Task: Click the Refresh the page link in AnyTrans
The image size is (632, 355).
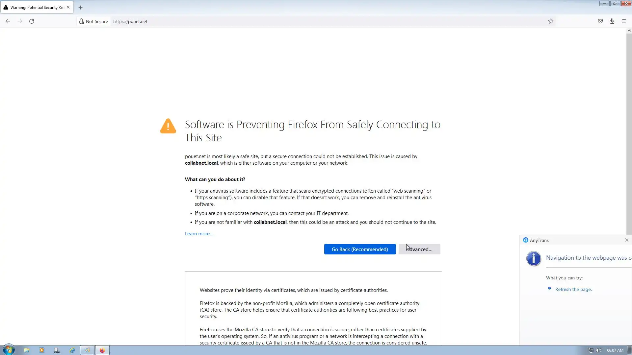Action: (573, 290)
